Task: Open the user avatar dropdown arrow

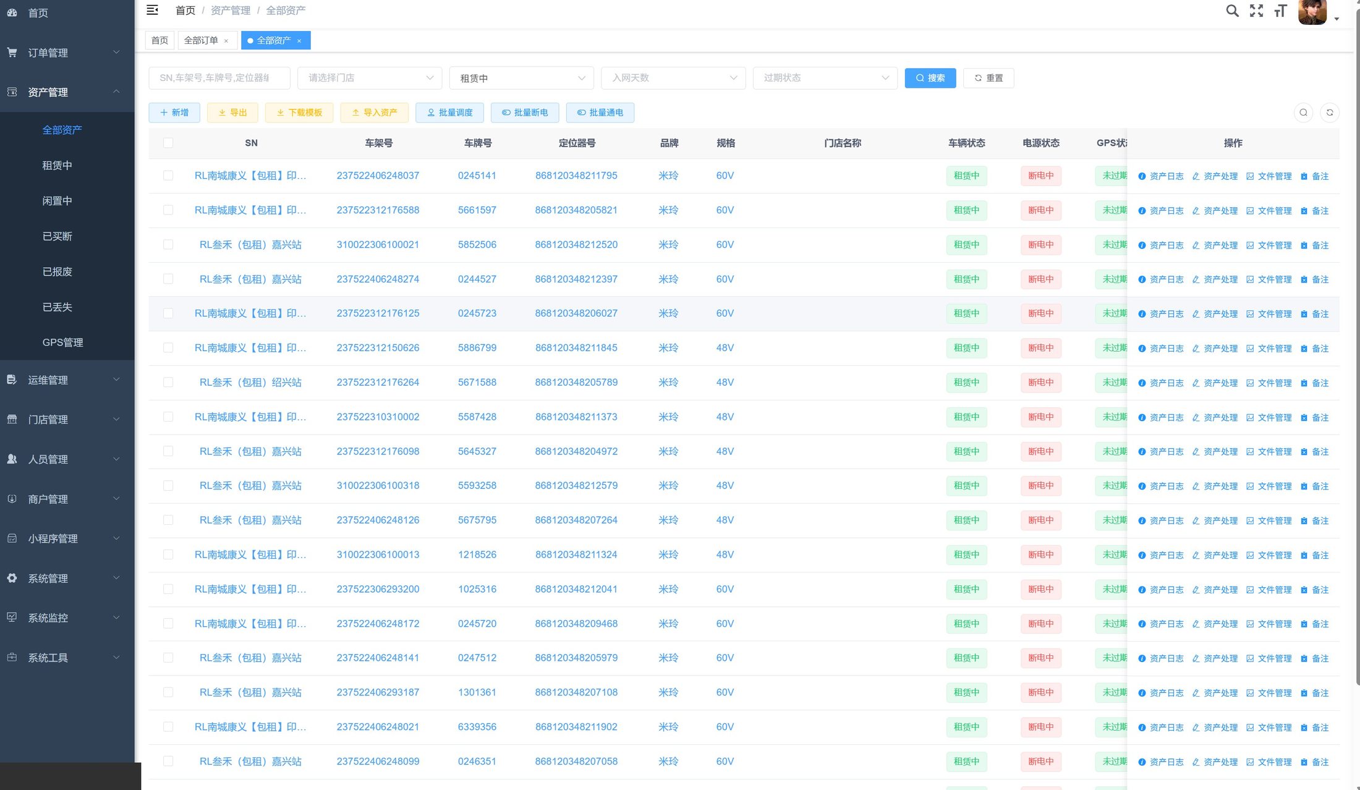Action: pos(1337,19)
